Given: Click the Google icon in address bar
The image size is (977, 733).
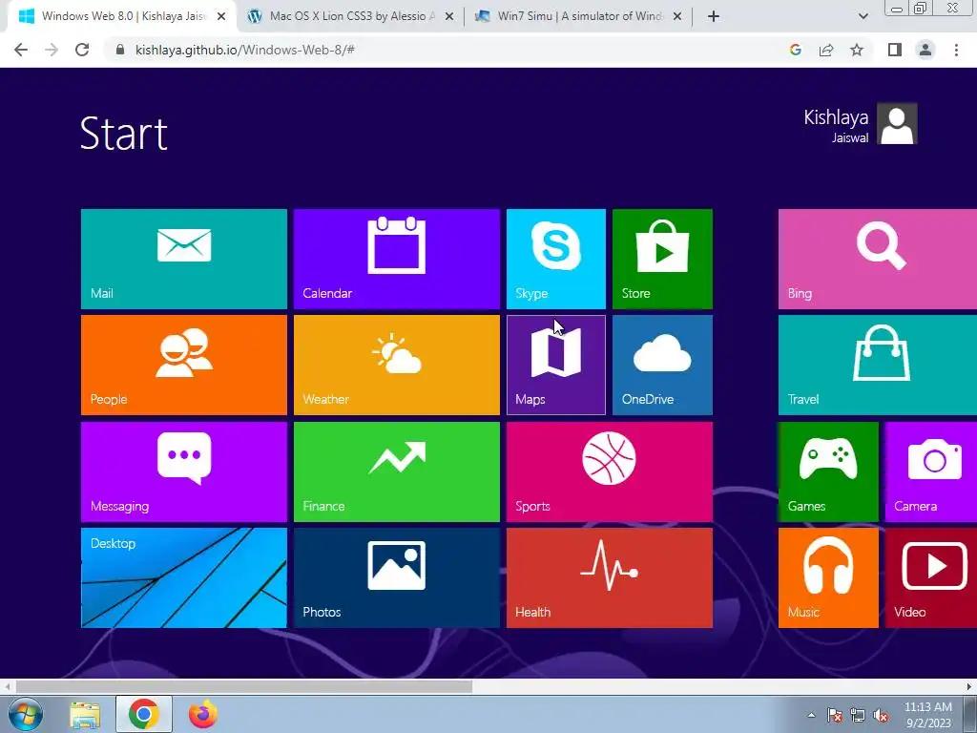Looking at the screenshot, I should point(796,50).
